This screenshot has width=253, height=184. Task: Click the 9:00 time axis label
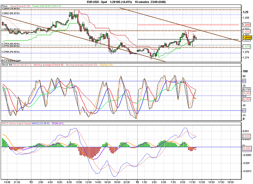(183, 182)
